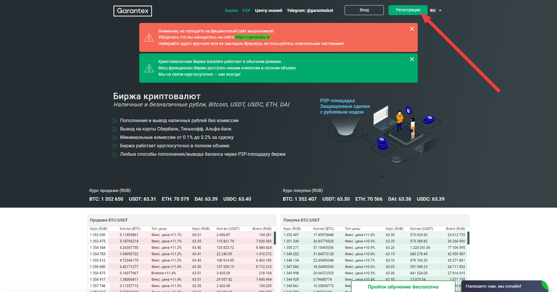Click the Регистрация button
557x292 pixels.
pyautogui.click(x=408, y=10)
